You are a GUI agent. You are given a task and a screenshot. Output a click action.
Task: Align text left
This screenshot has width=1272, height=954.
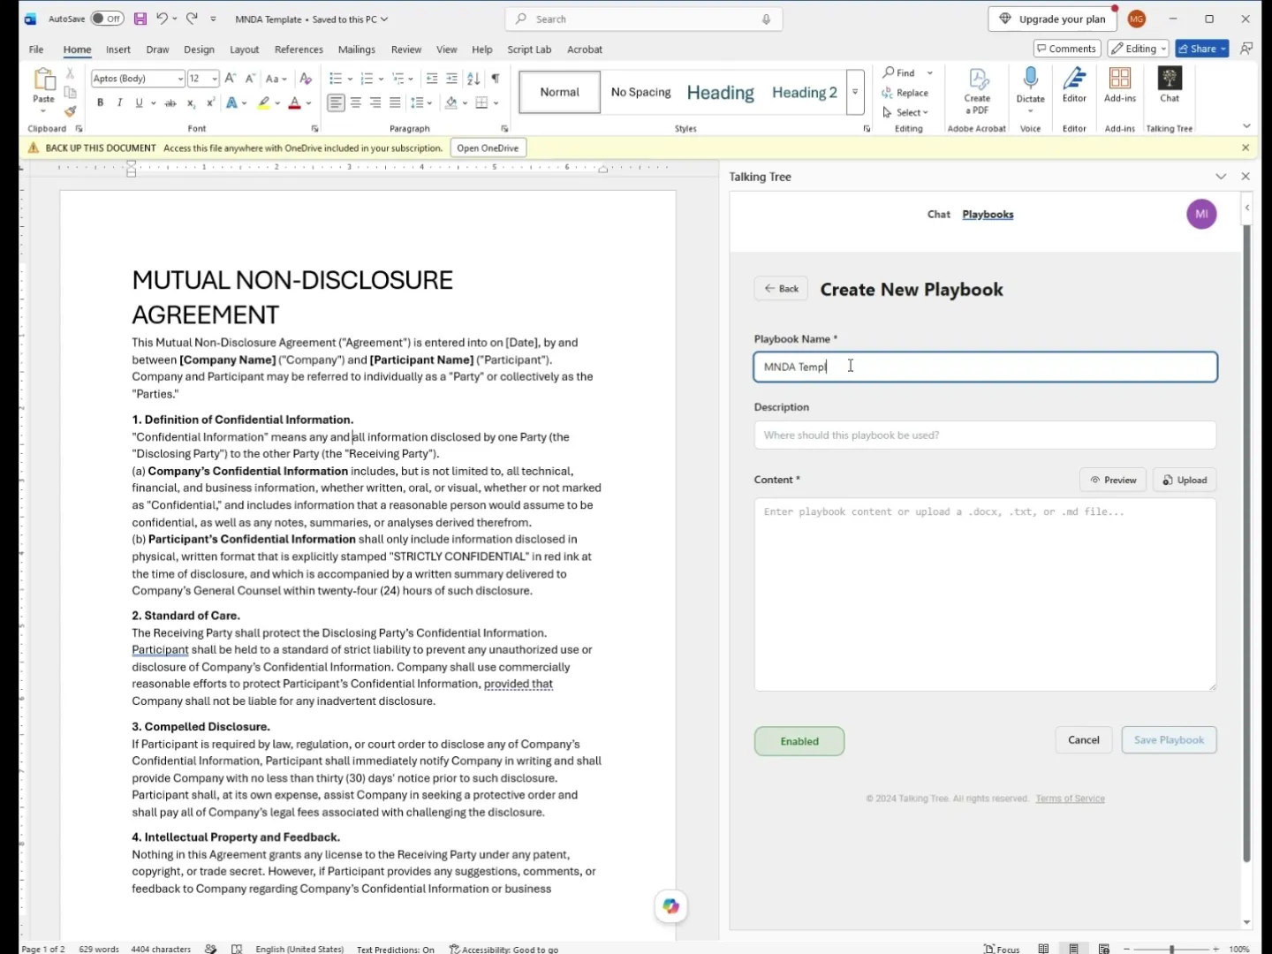coord(336,103)
